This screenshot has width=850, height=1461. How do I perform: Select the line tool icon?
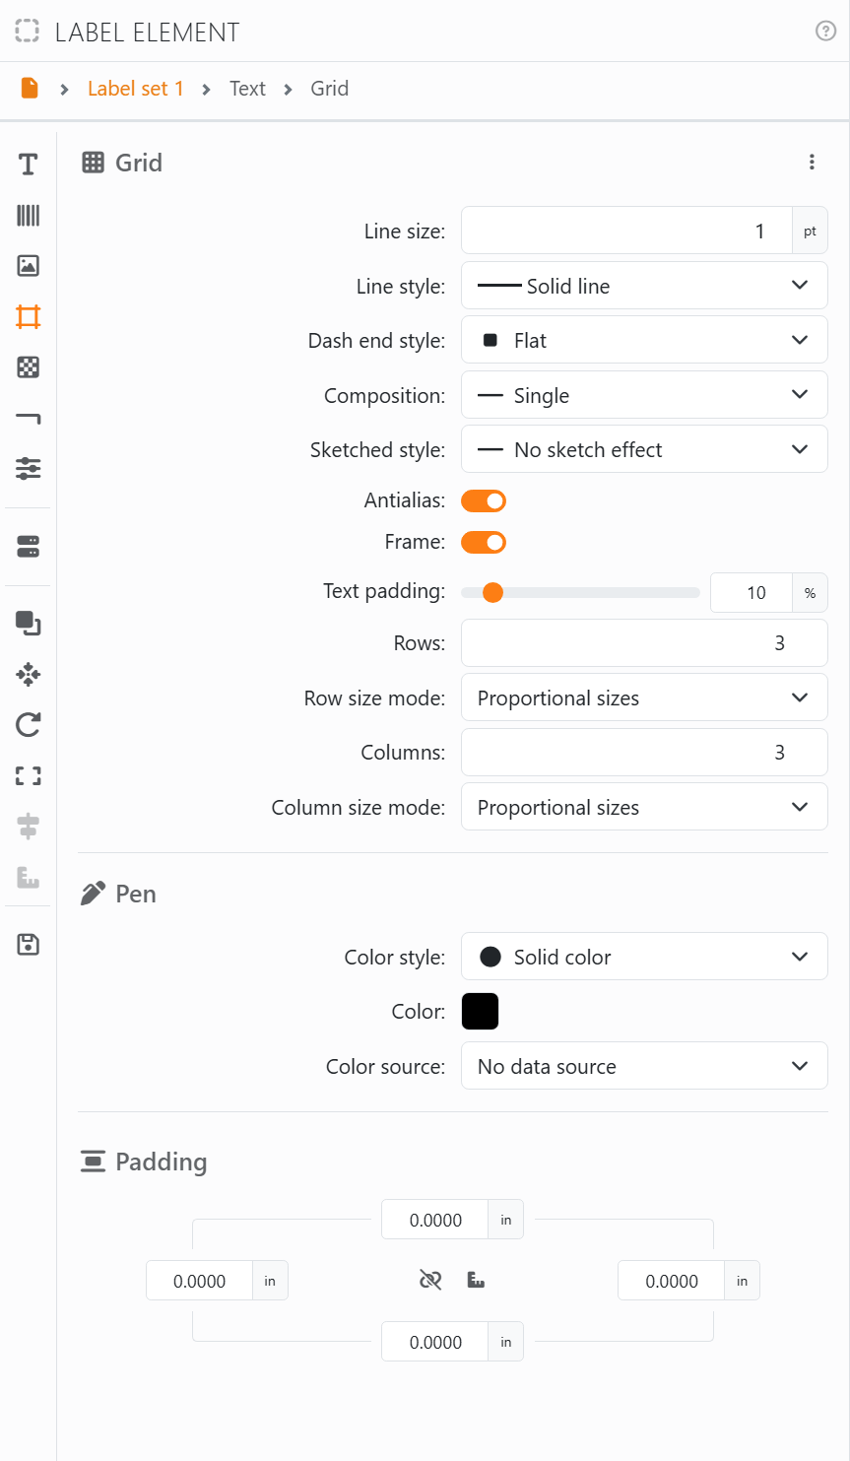tap(28, 419)
